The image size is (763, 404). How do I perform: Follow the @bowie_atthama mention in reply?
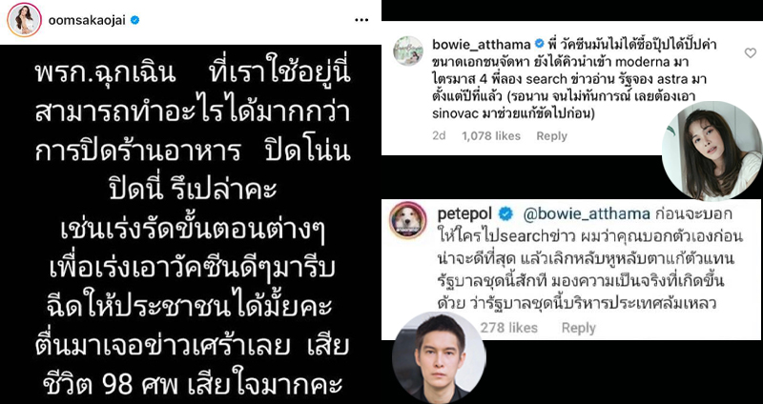click(x=586, y=214)
